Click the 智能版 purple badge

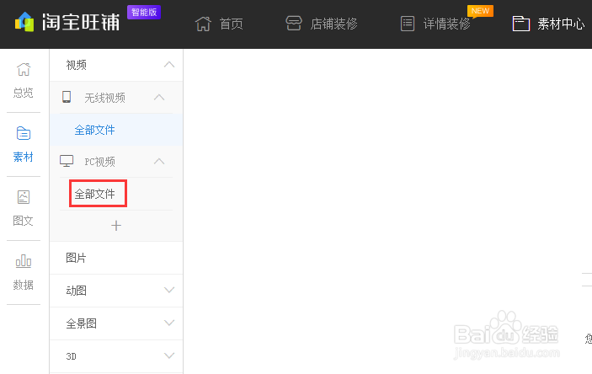point(144,12)
